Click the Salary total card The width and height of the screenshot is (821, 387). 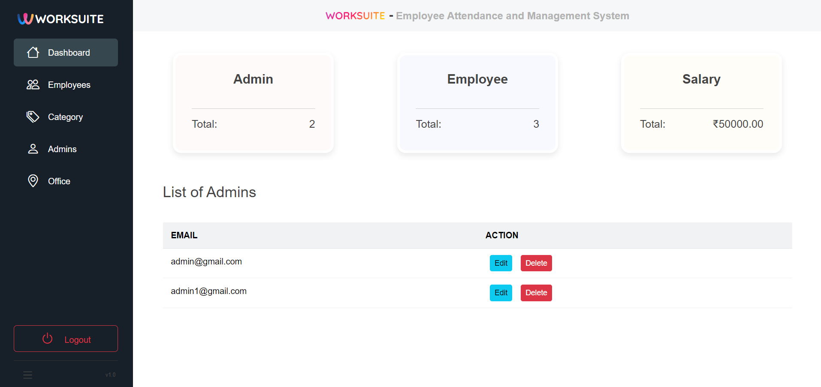(701, 103)
